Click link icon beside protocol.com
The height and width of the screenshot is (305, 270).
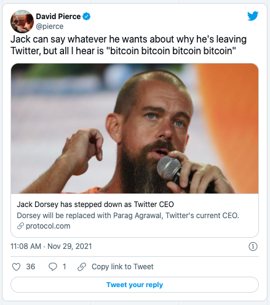[20, 226]
